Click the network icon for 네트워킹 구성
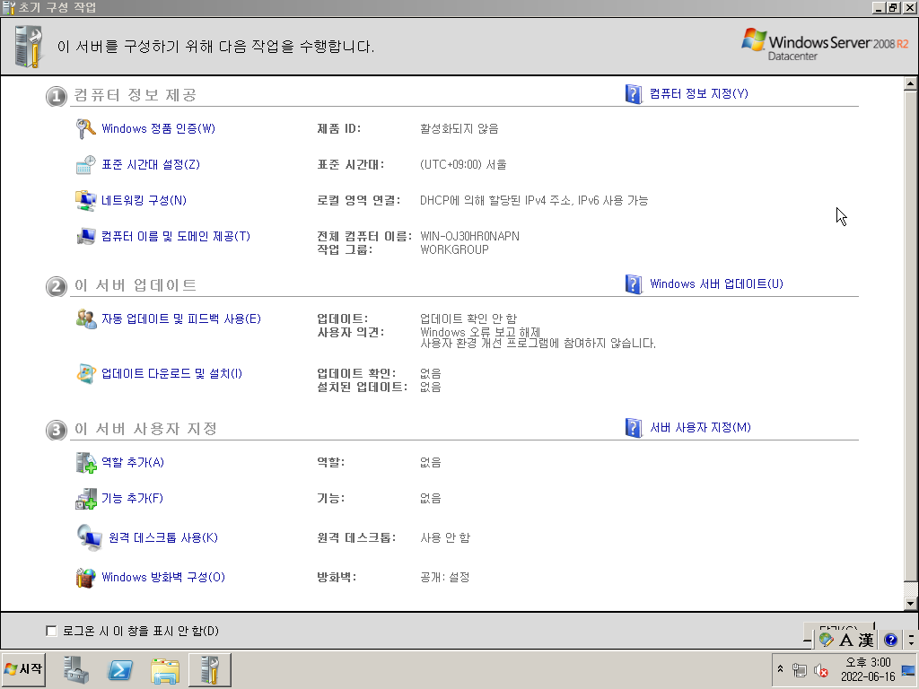This screenshot has height=689, width=919. pyautogui.click(x=85, y=200)
